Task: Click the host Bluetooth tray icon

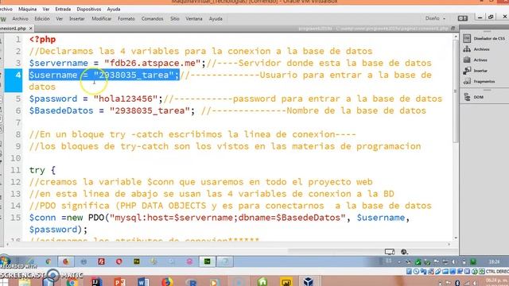Action: click(x=457, y=284)
